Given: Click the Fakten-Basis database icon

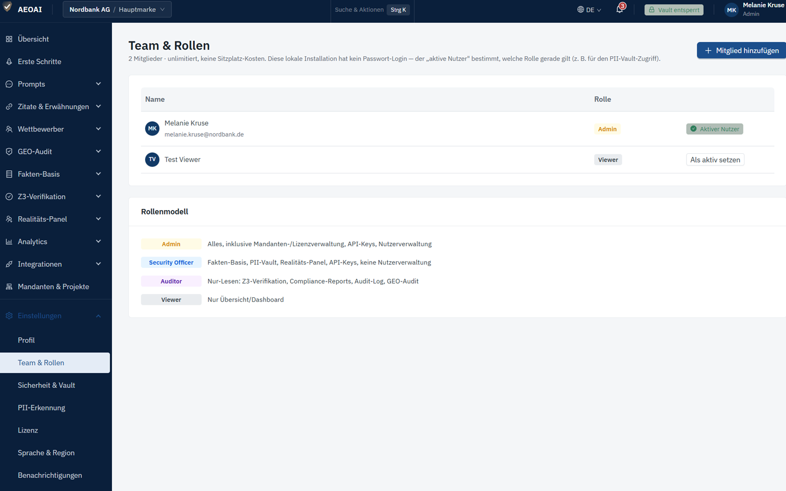Looking at the screenshot, I should coord(9,174).
